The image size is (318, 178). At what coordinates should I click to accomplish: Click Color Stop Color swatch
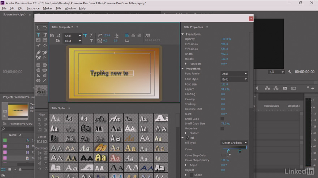[223, 155]
